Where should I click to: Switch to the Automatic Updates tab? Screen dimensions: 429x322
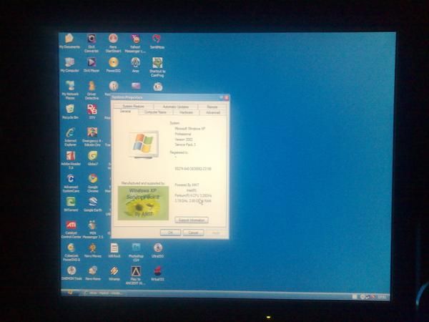(x=175, y=107)
